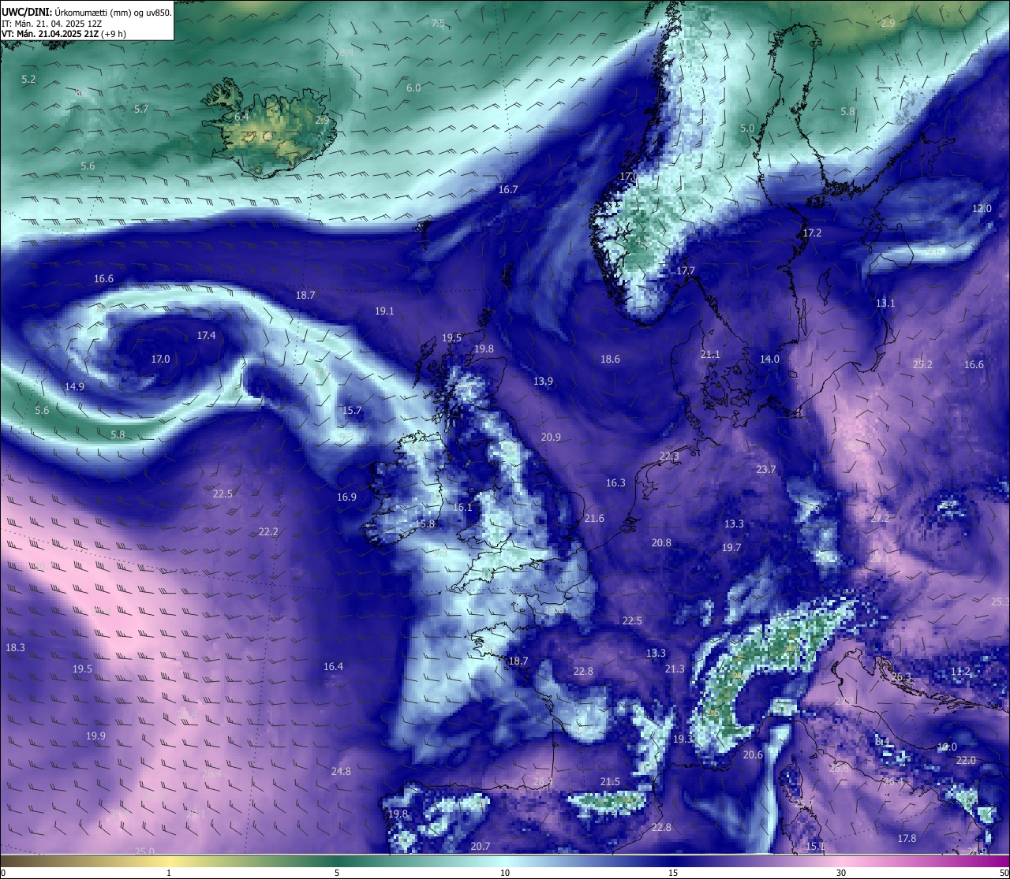Click the 15.1 value on the map
The image size is (1010, 879).
point(815,846)
